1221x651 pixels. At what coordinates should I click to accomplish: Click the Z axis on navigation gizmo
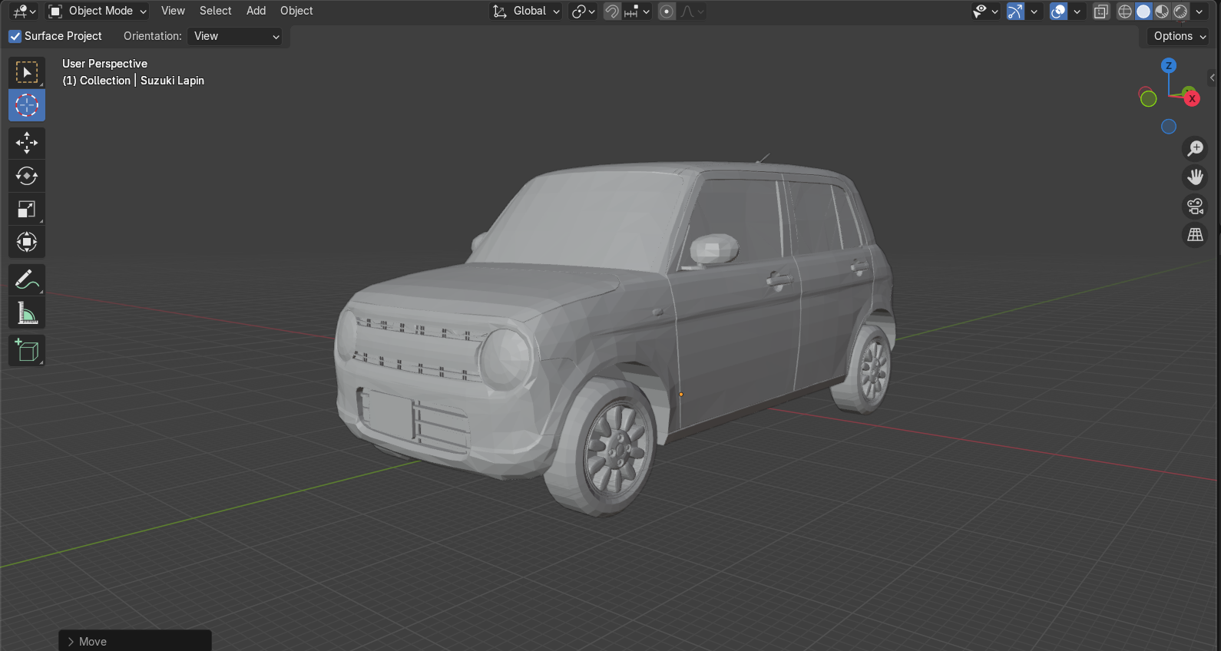click(x=1169, y=65)
